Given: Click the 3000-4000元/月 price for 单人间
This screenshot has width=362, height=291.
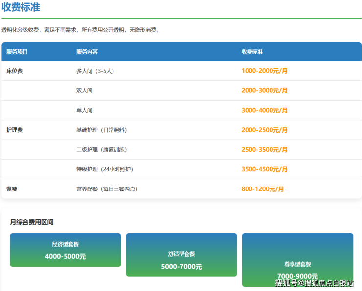Looking at the screenshot, I should (x=264, y=110).
